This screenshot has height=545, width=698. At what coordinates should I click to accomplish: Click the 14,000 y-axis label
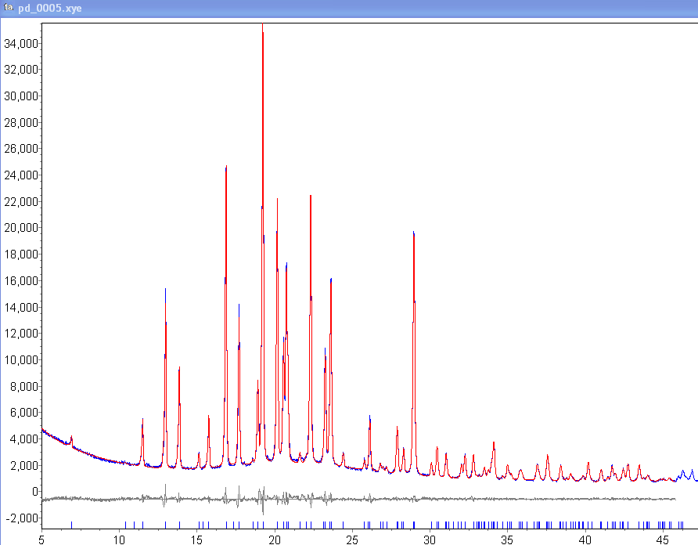pos(21,307)
